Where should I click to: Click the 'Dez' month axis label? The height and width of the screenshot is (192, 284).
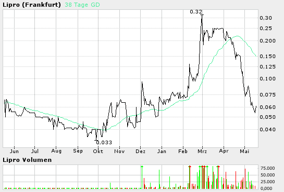(x=140, y=151)
